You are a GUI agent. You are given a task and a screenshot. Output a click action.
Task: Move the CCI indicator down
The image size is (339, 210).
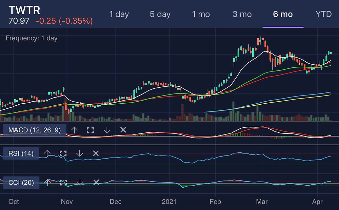(80, 183)
